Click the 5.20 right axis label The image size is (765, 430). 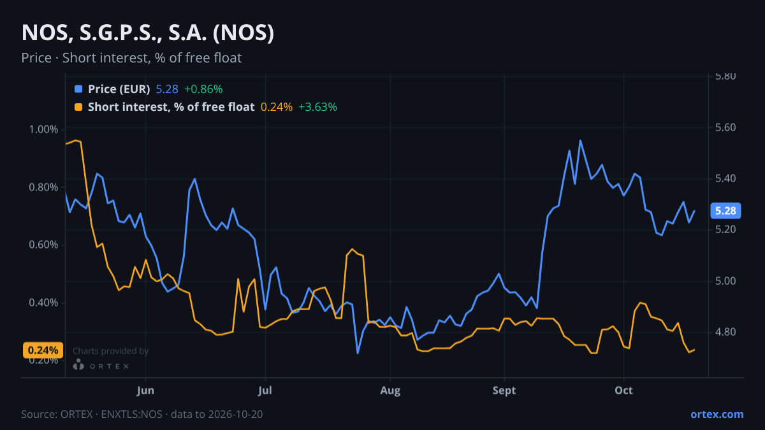coord(725,229)
